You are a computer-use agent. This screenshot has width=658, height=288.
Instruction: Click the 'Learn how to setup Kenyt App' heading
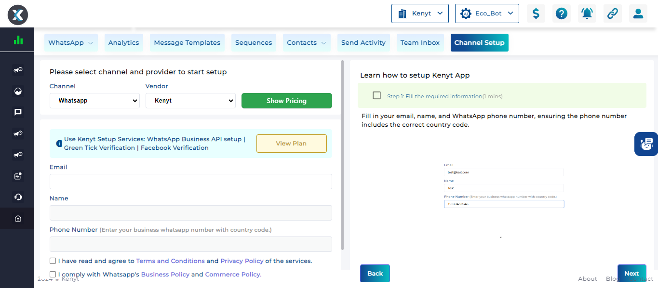[415, 75]
